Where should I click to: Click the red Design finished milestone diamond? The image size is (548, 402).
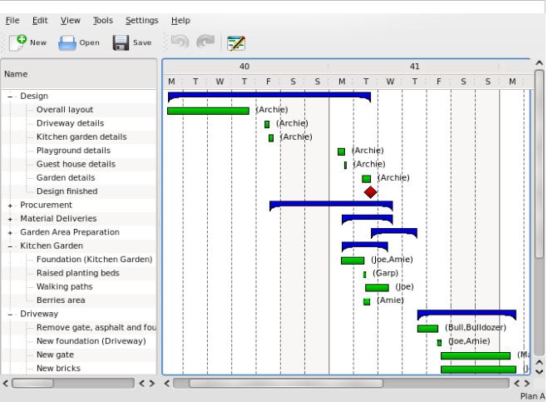[x=370, y=192]
